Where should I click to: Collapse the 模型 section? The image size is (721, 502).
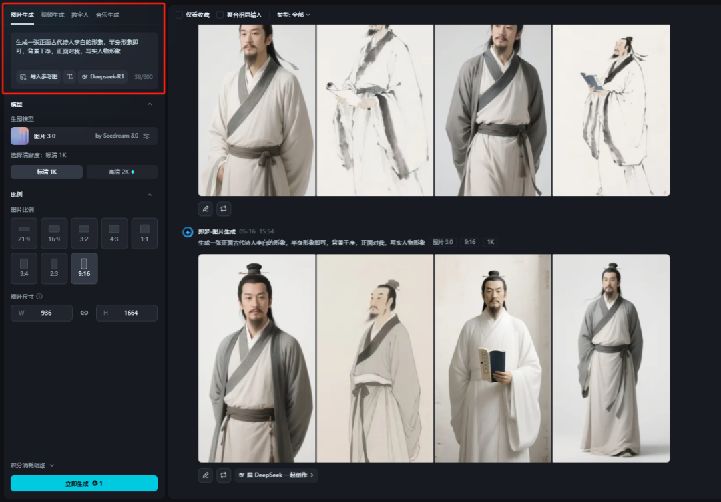click(x=150, y=104)
